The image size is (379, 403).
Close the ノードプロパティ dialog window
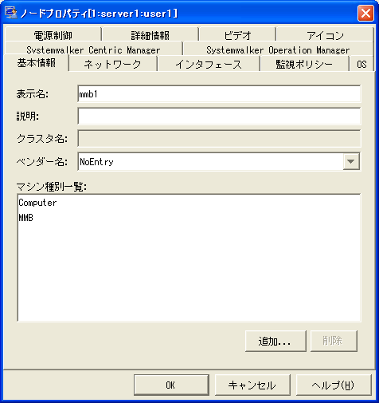pos(365,13)
